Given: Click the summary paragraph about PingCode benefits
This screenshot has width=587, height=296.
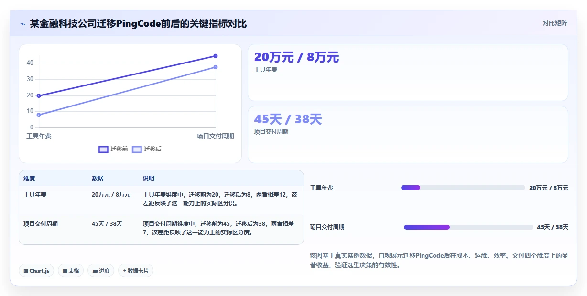Looking at the screenshot, I should pyautogui.click(x=439, y=260).
